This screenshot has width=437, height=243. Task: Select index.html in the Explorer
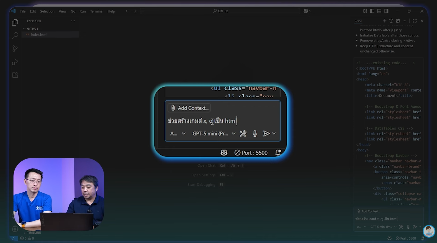(39, 35)
